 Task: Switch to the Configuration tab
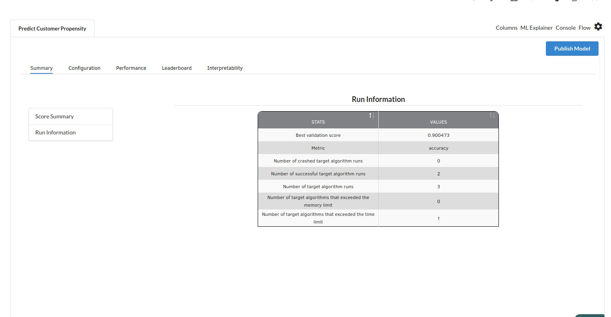(x=84, y=68)
